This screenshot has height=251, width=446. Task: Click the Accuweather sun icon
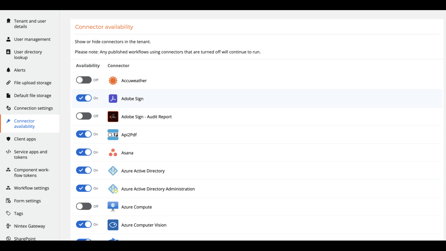[113, 81]
